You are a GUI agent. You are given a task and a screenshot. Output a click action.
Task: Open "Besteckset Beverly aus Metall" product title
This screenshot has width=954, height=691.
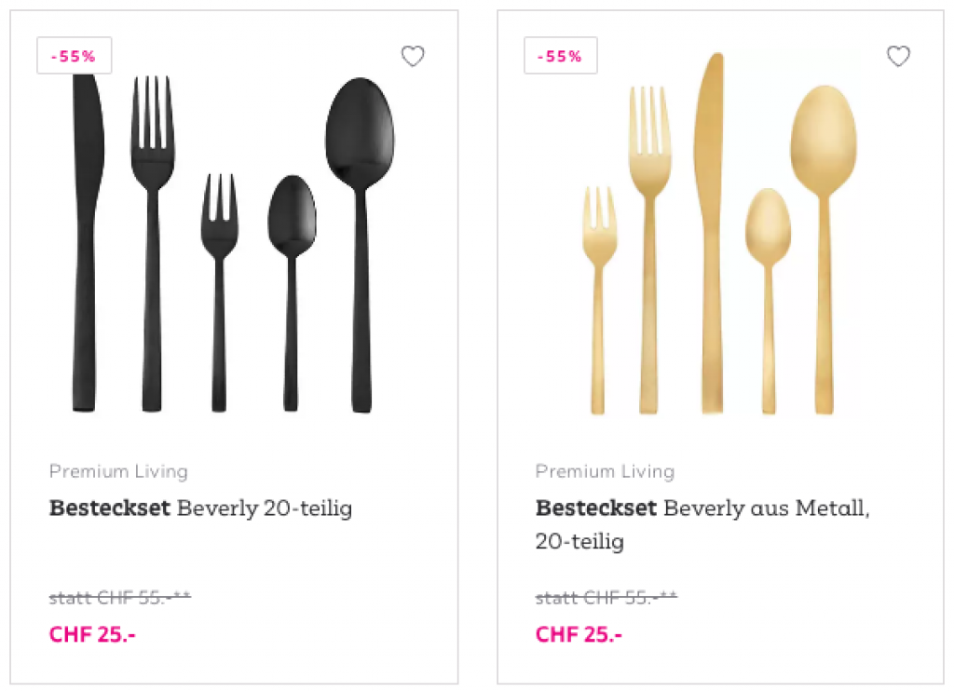coord(702,508)
